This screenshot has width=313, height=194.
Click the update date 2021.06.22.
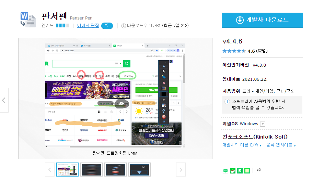(255, 79)
